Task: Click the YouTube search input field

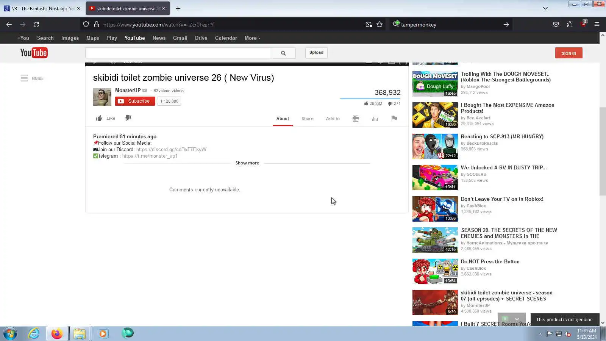Action: pos(178,53)
